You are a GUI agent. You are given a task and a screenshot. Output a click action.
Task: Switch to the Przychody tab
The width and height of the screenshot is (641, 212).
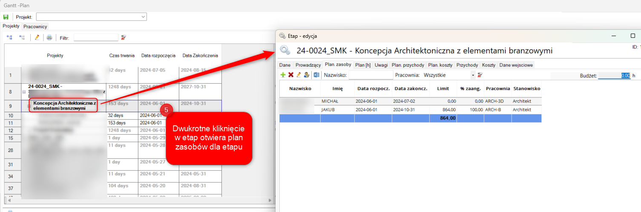tap(467, 65)
